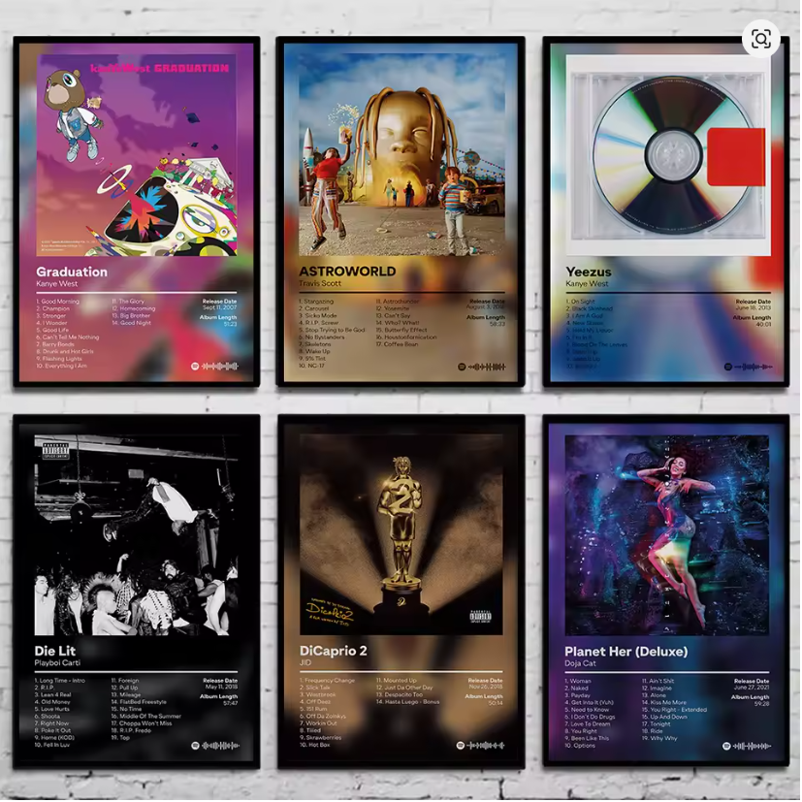Viewport: 802px width, 802px height.
Task: Select the Die Lit black-and-white cover art
Action: (x=136, y=535)
